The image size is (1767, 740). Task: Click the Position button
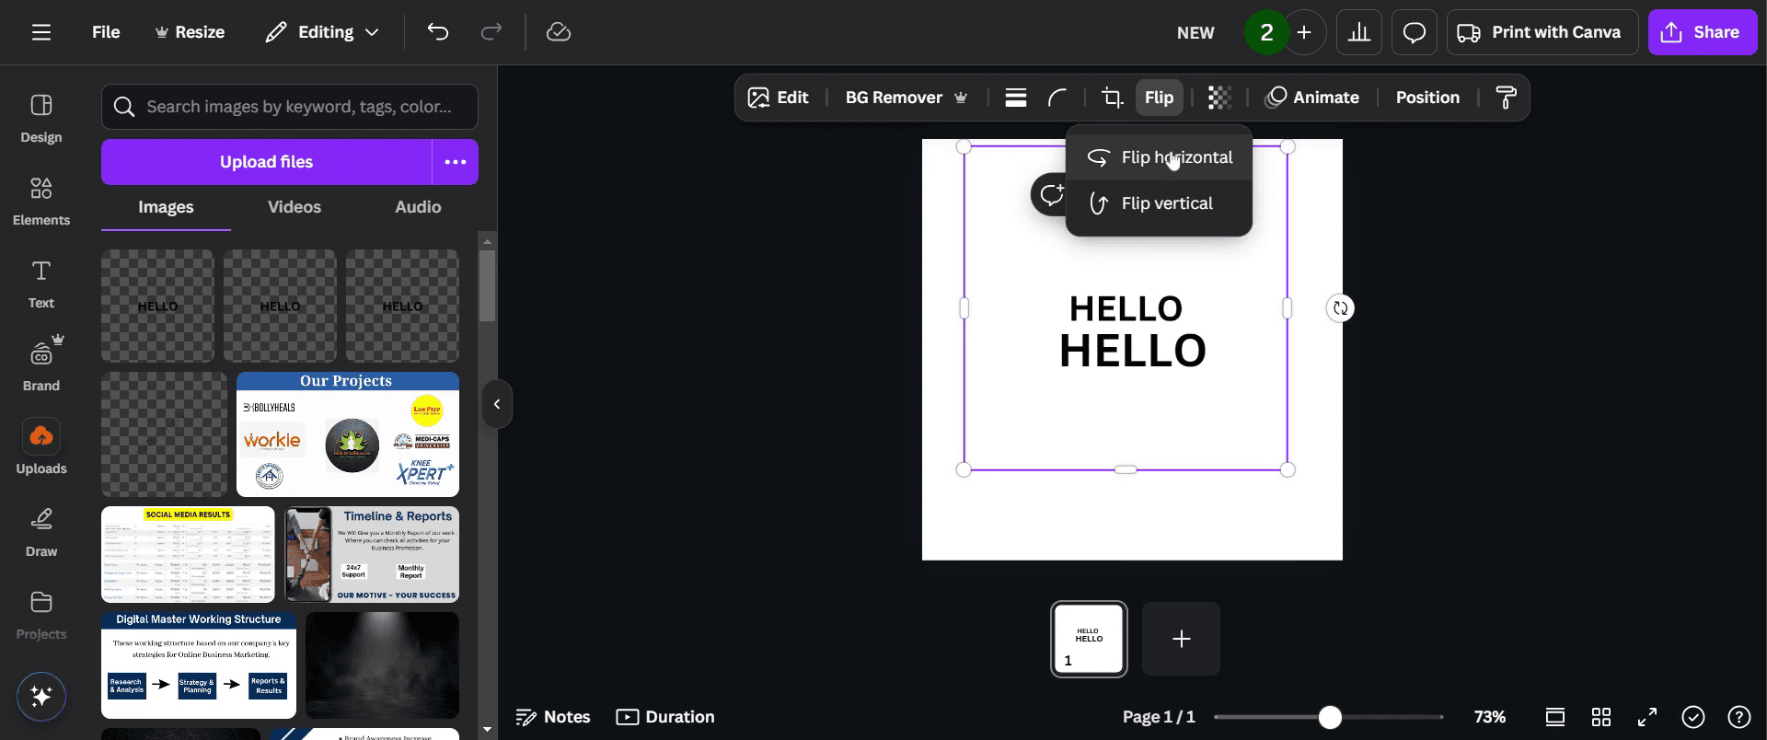coord(1427,98)
